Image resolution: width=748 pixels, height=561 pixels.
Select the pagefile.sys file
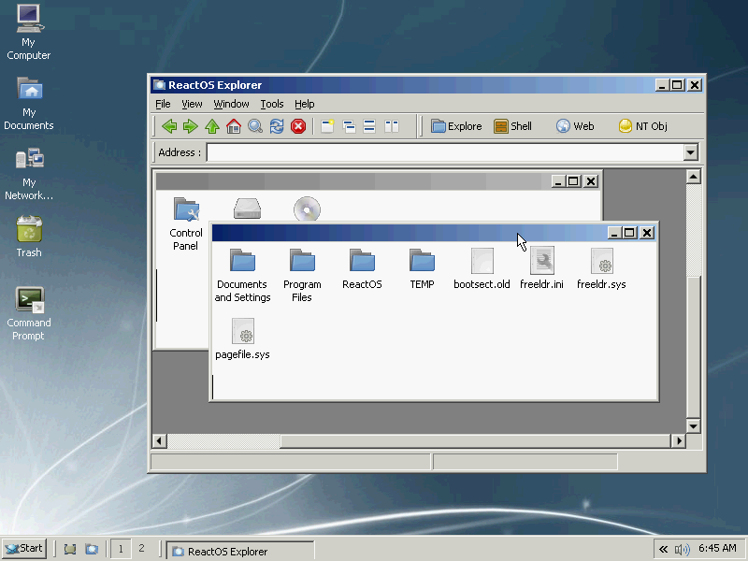[x=242, y=339]
